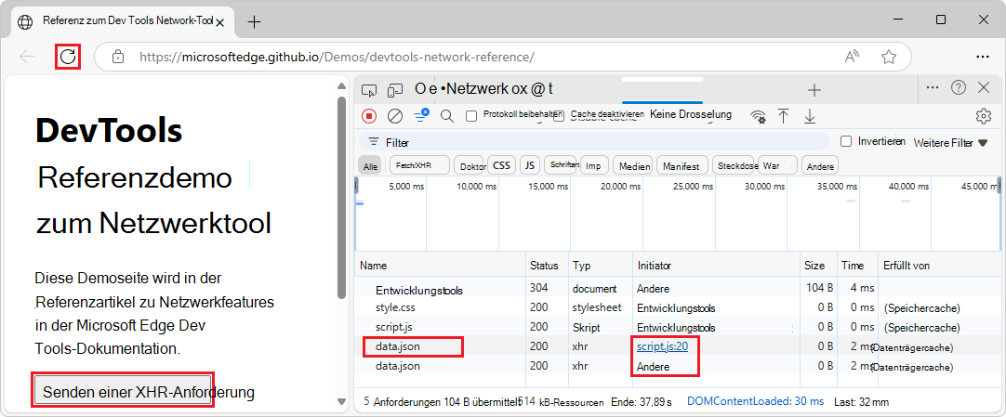Open network conditions wifi gear icon
This screenshot has height=417, width=1006.
coord(759,116)
